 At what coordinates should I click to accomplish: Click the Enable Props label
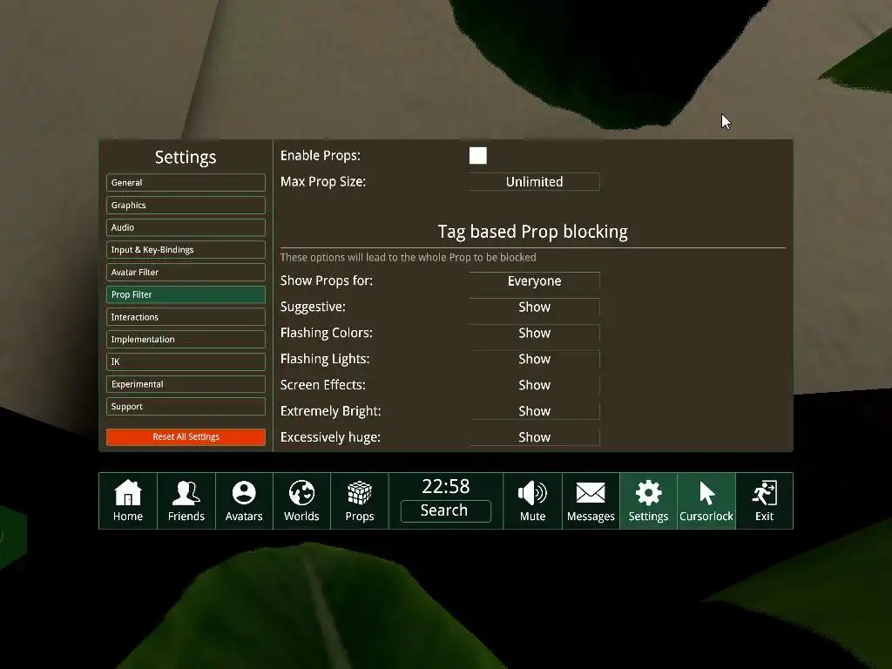(x=321, y=155)
